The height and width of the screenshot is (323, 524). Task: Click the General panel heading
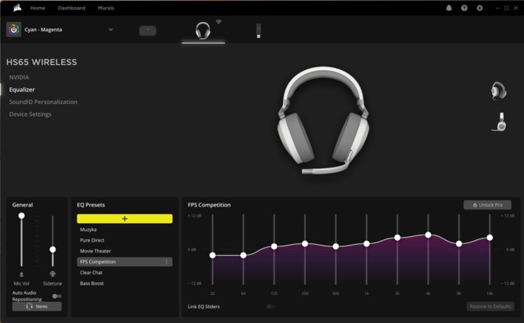tap(23, 205)
